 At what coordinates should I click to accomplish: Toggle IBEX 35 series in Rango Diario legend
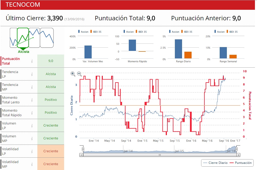click(x=187, y=32)
